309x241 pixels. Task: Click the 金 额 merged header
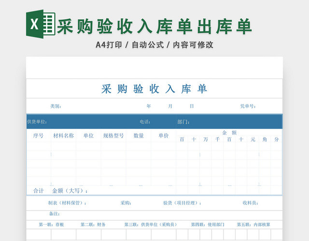click(x=229, y=133)
